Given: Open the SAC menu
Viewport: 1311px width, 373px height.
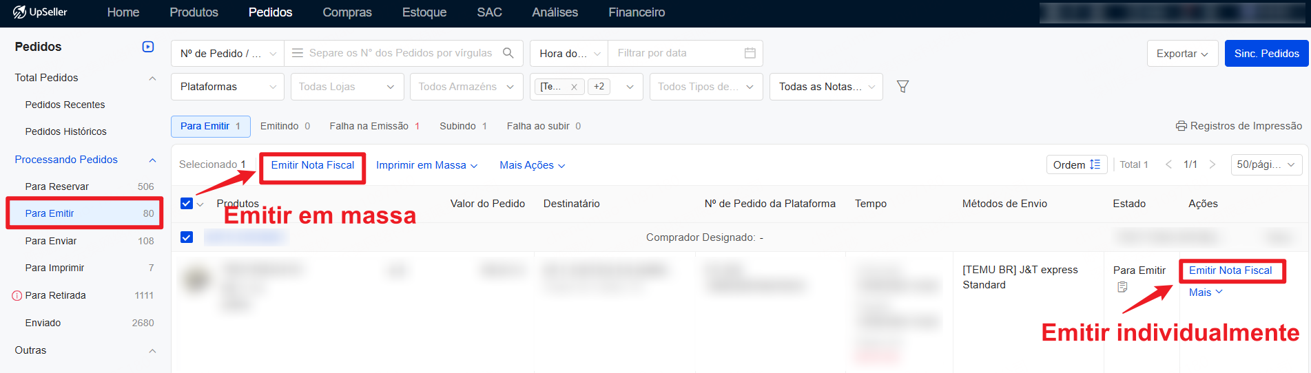Looking at the screenshot, I should coord(489,12).
